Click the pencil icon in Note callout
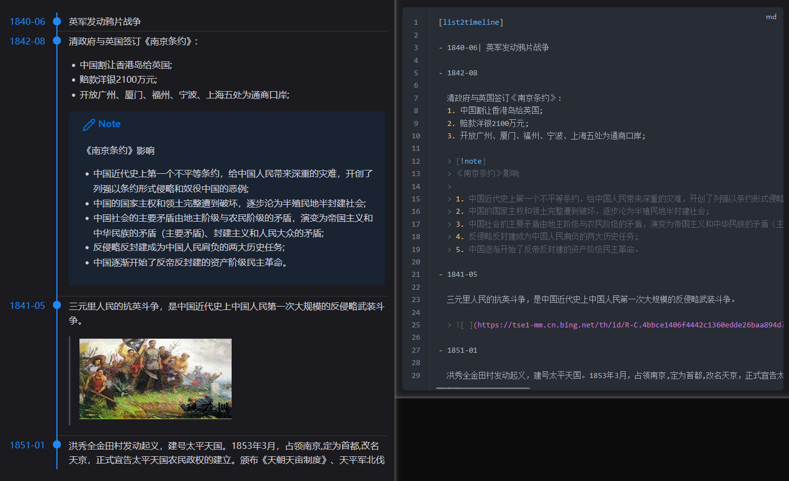Image resolution: width=789 pixels, height=481 pixels. pos(88,124)
